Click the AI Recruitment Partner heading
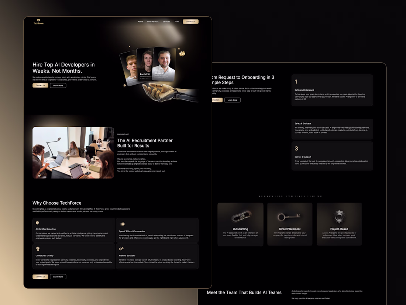406x305 pixels. [145, 143]
